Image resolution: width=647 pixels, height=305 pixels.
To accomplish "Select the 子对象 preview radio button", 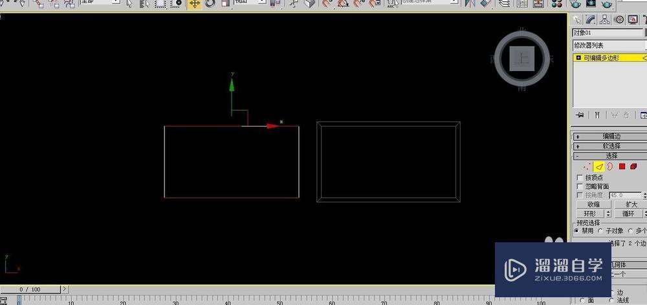I will pos(600,231).
